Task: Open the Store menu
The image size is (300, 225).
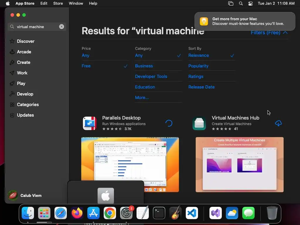Action: [58, 4]
